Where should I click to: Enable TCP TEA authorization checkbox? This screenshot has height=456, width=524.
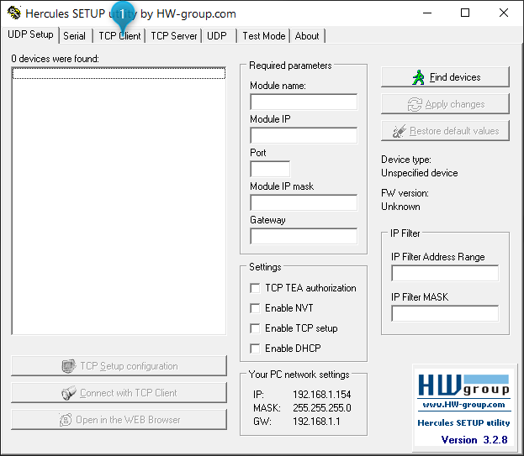[x=255, y=288]
